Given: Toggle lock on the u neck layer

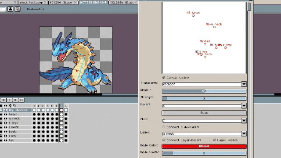Looking at the screenshot, I should click(x=1, y=118).
